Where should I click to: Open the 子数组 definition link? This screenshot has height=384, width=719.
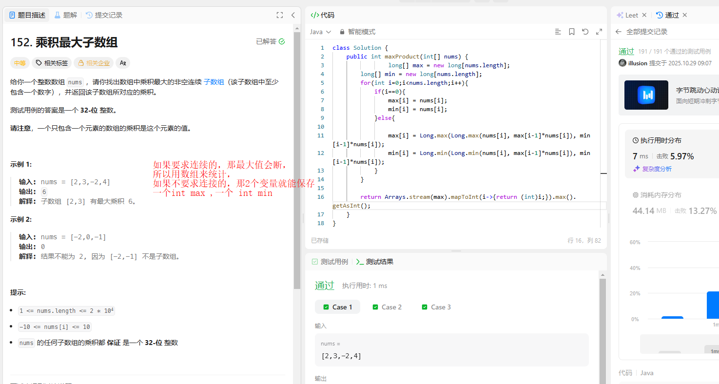tap(214, 82)
